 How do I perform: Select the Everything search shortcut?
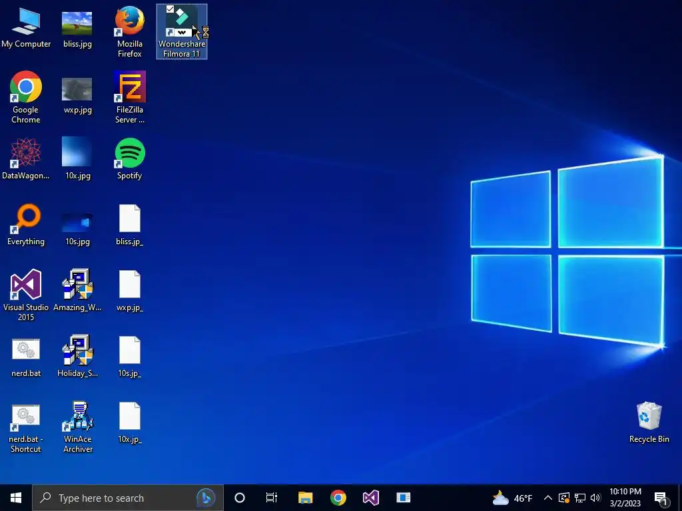click(x=26, y=225)
